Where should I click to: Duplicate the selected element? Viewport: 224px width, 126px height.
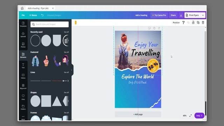(x=198, y=22)
